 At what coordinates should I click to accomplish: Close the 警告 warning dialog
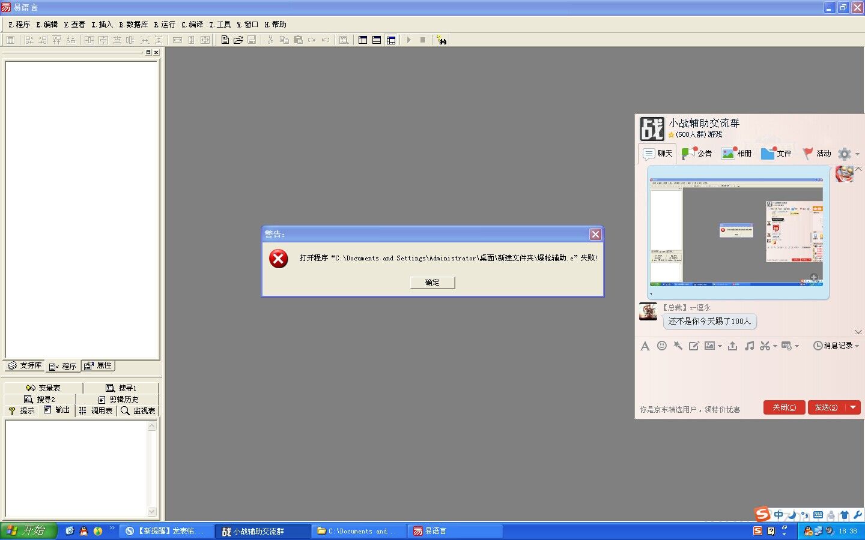[x=595, y=234]
